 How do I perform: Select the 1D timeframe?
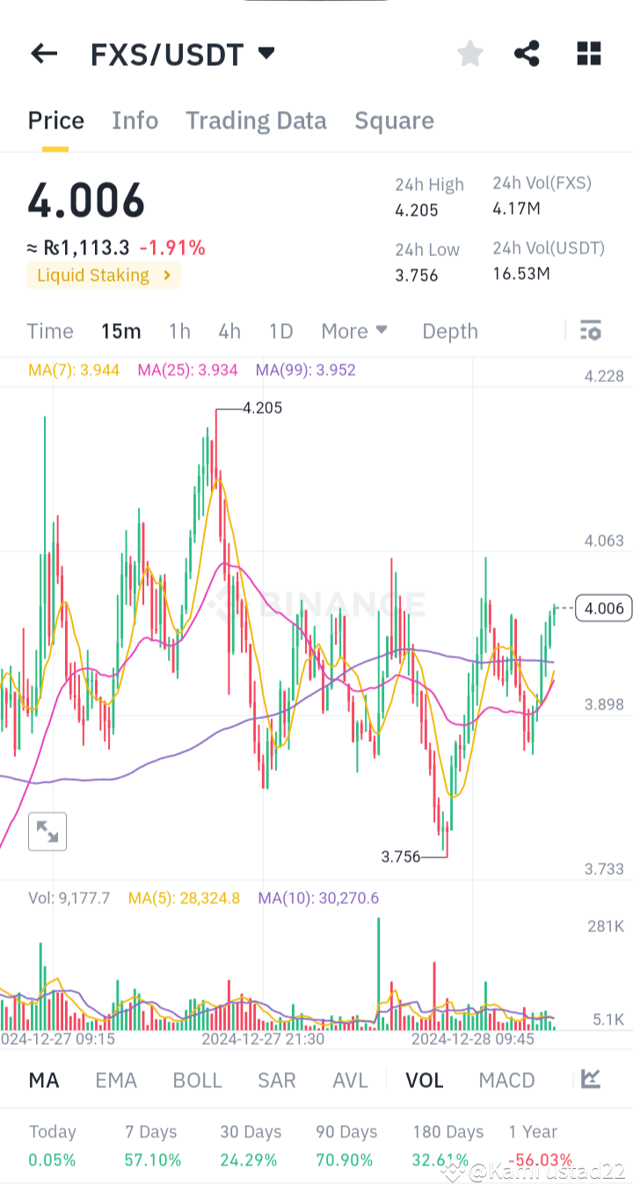[x=280, y=331]
